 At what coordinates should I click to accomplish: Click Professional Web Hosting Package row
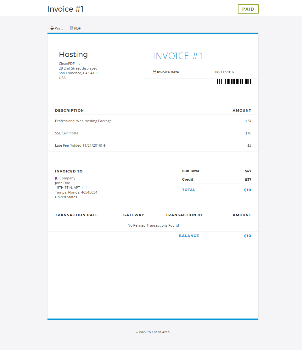point(83,121)
